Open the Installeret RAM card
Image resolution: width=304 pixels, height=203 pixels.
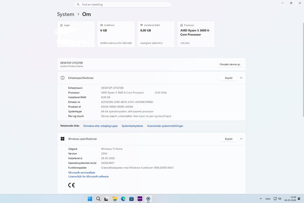tap(156, 34)
